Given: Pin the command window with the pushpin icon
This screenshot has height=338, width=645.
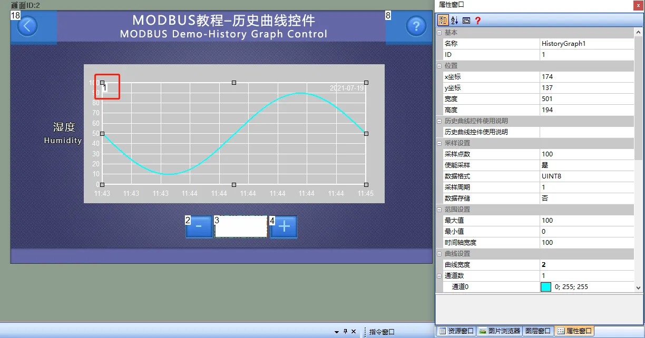Looking at the screenshot, I should [x=345, y=331].
